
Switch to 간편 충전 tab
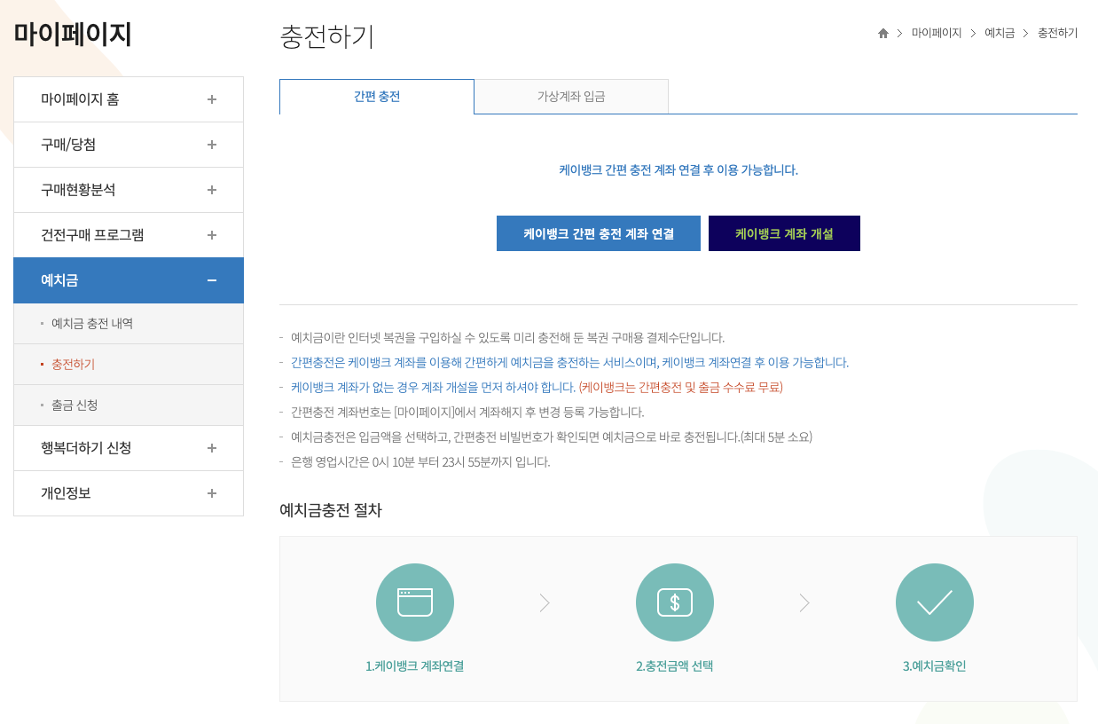[x=377, y=97]
